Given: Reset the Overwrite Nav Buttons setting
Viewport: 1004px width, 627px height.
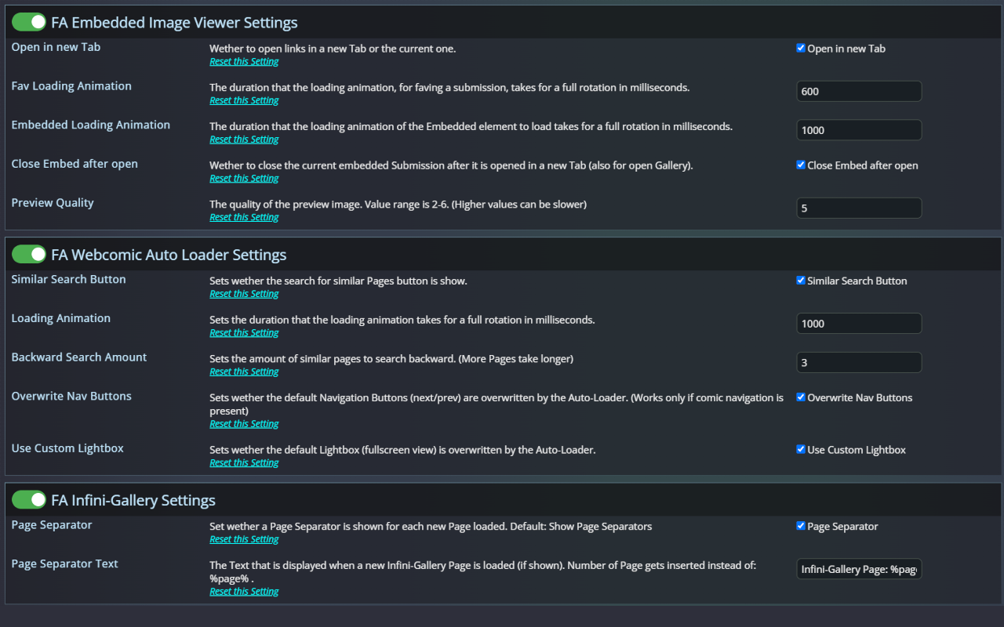Looking at the screenshot, I should (x=244, y=424).
